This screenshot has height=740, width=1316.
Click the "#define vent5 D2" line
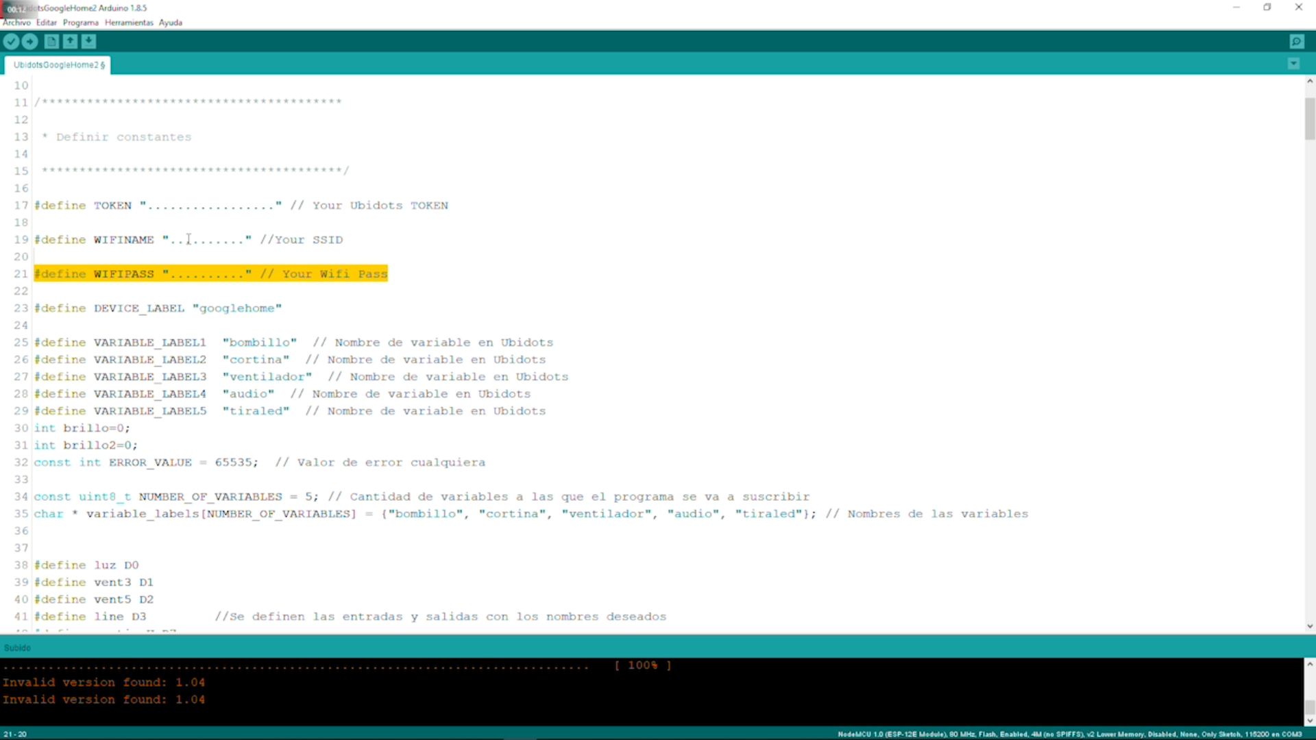click(94, 600)
